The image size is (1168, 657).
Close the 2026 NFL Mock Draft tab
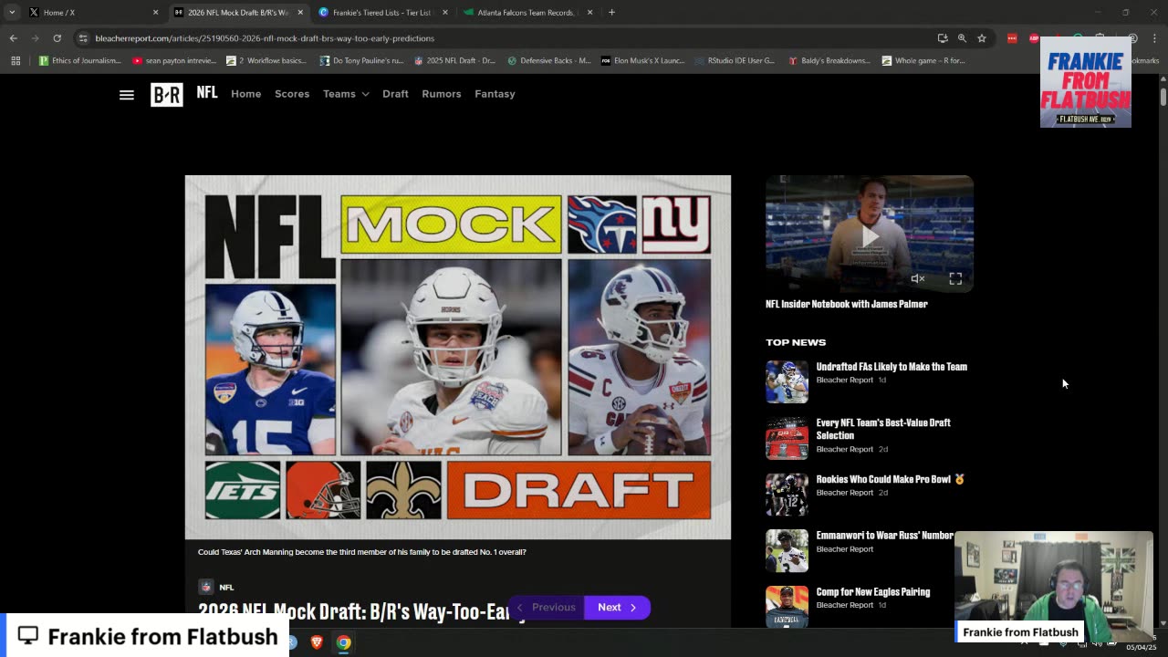[300, 13]
